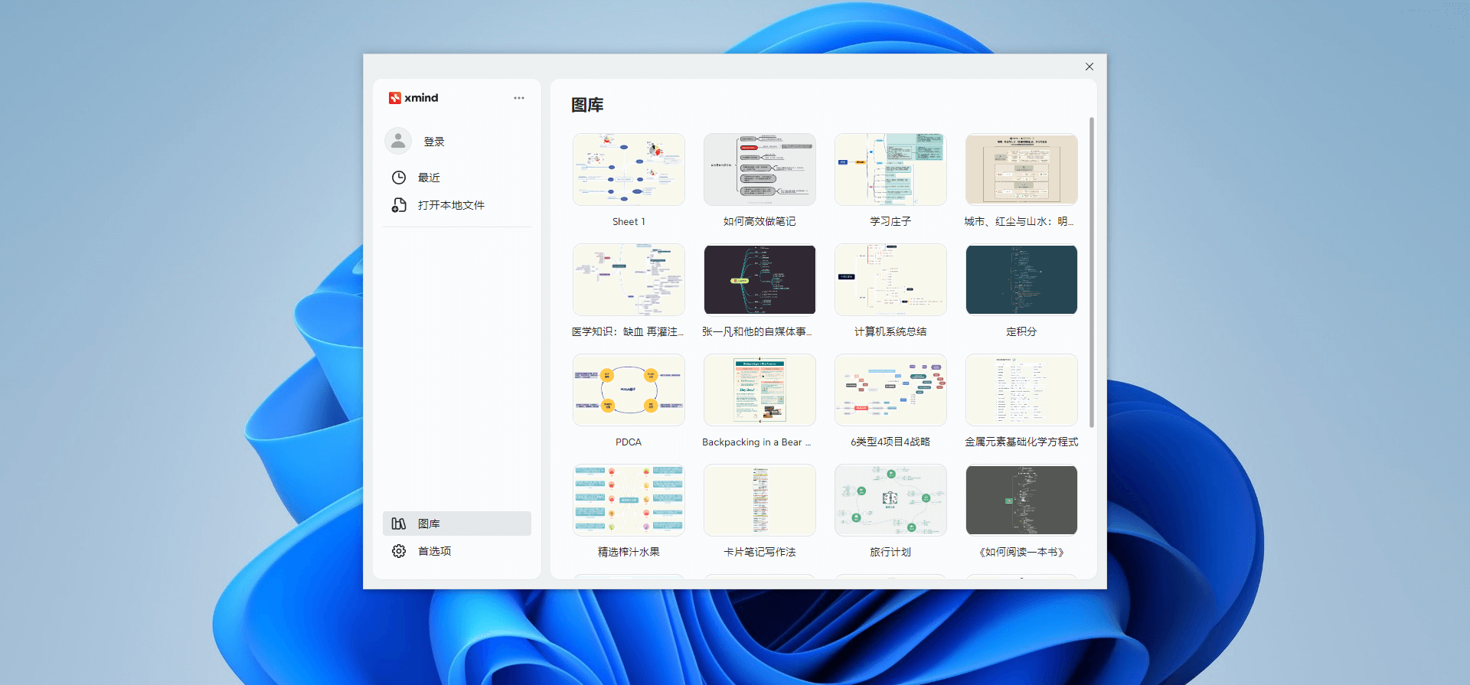This screenshot has width=1470, height=685.
Task: Open the 旅行计划 thumbnail
Action: coord(890,500)
